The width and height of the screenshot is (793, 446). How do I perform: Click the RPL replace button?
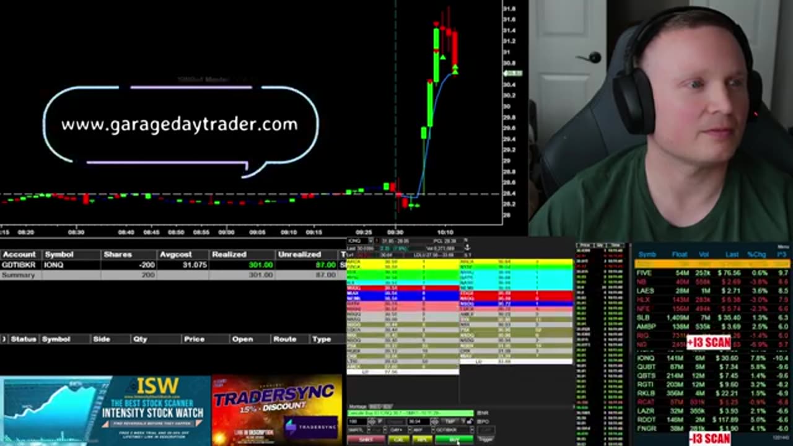[423, 440]
